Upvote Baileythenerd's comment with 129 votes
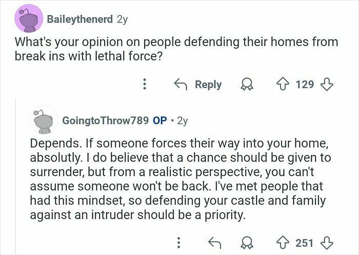Image resolution: width=359 pixels, height=255 pixels. coord(283,84)
